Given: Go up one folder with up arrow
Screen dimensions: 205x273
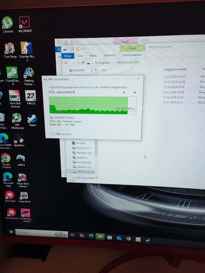Looking at the screenshot, I should (x=83, y=63).
